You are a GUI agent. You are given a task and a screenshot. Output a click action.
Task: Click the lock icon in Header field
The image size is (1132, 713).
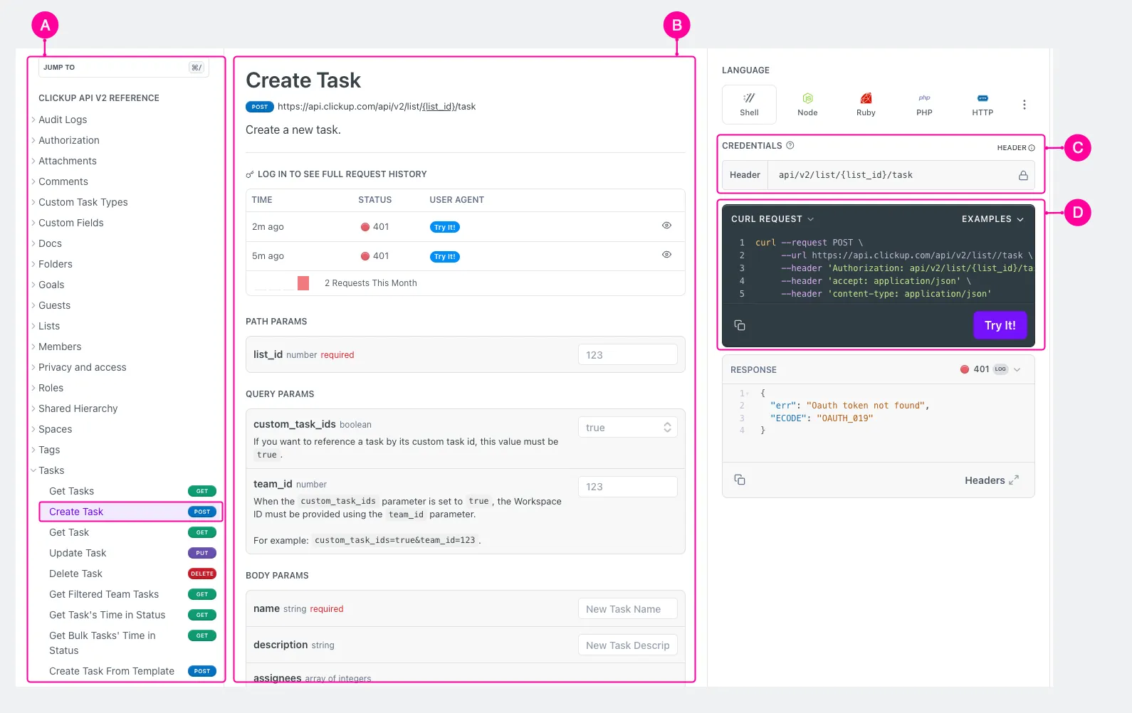point(1023,175)
